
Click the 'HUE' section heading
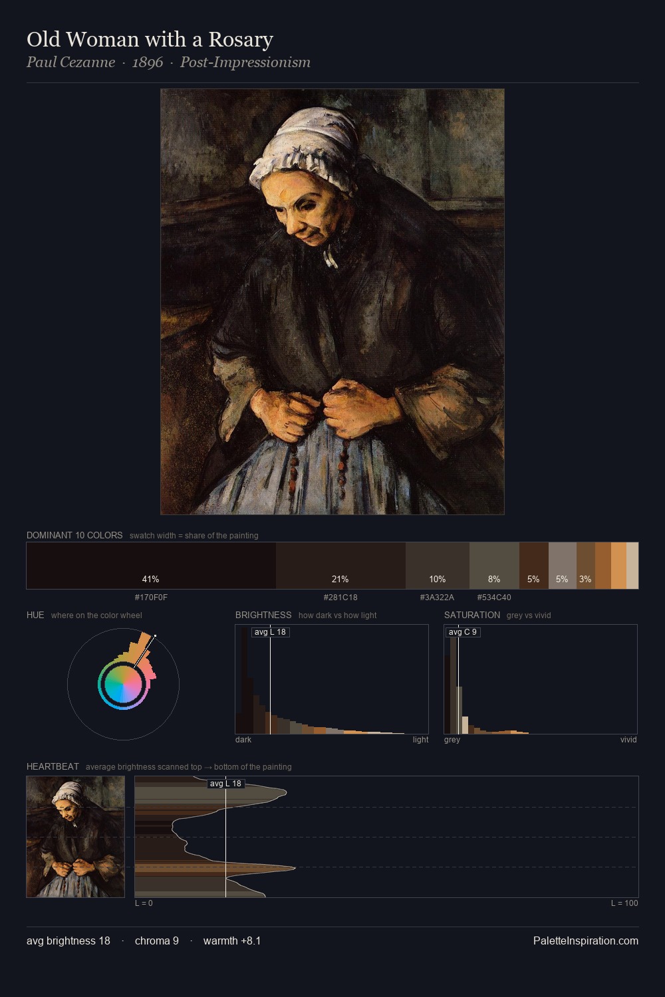pyautogui.click(x=35, y=615)
